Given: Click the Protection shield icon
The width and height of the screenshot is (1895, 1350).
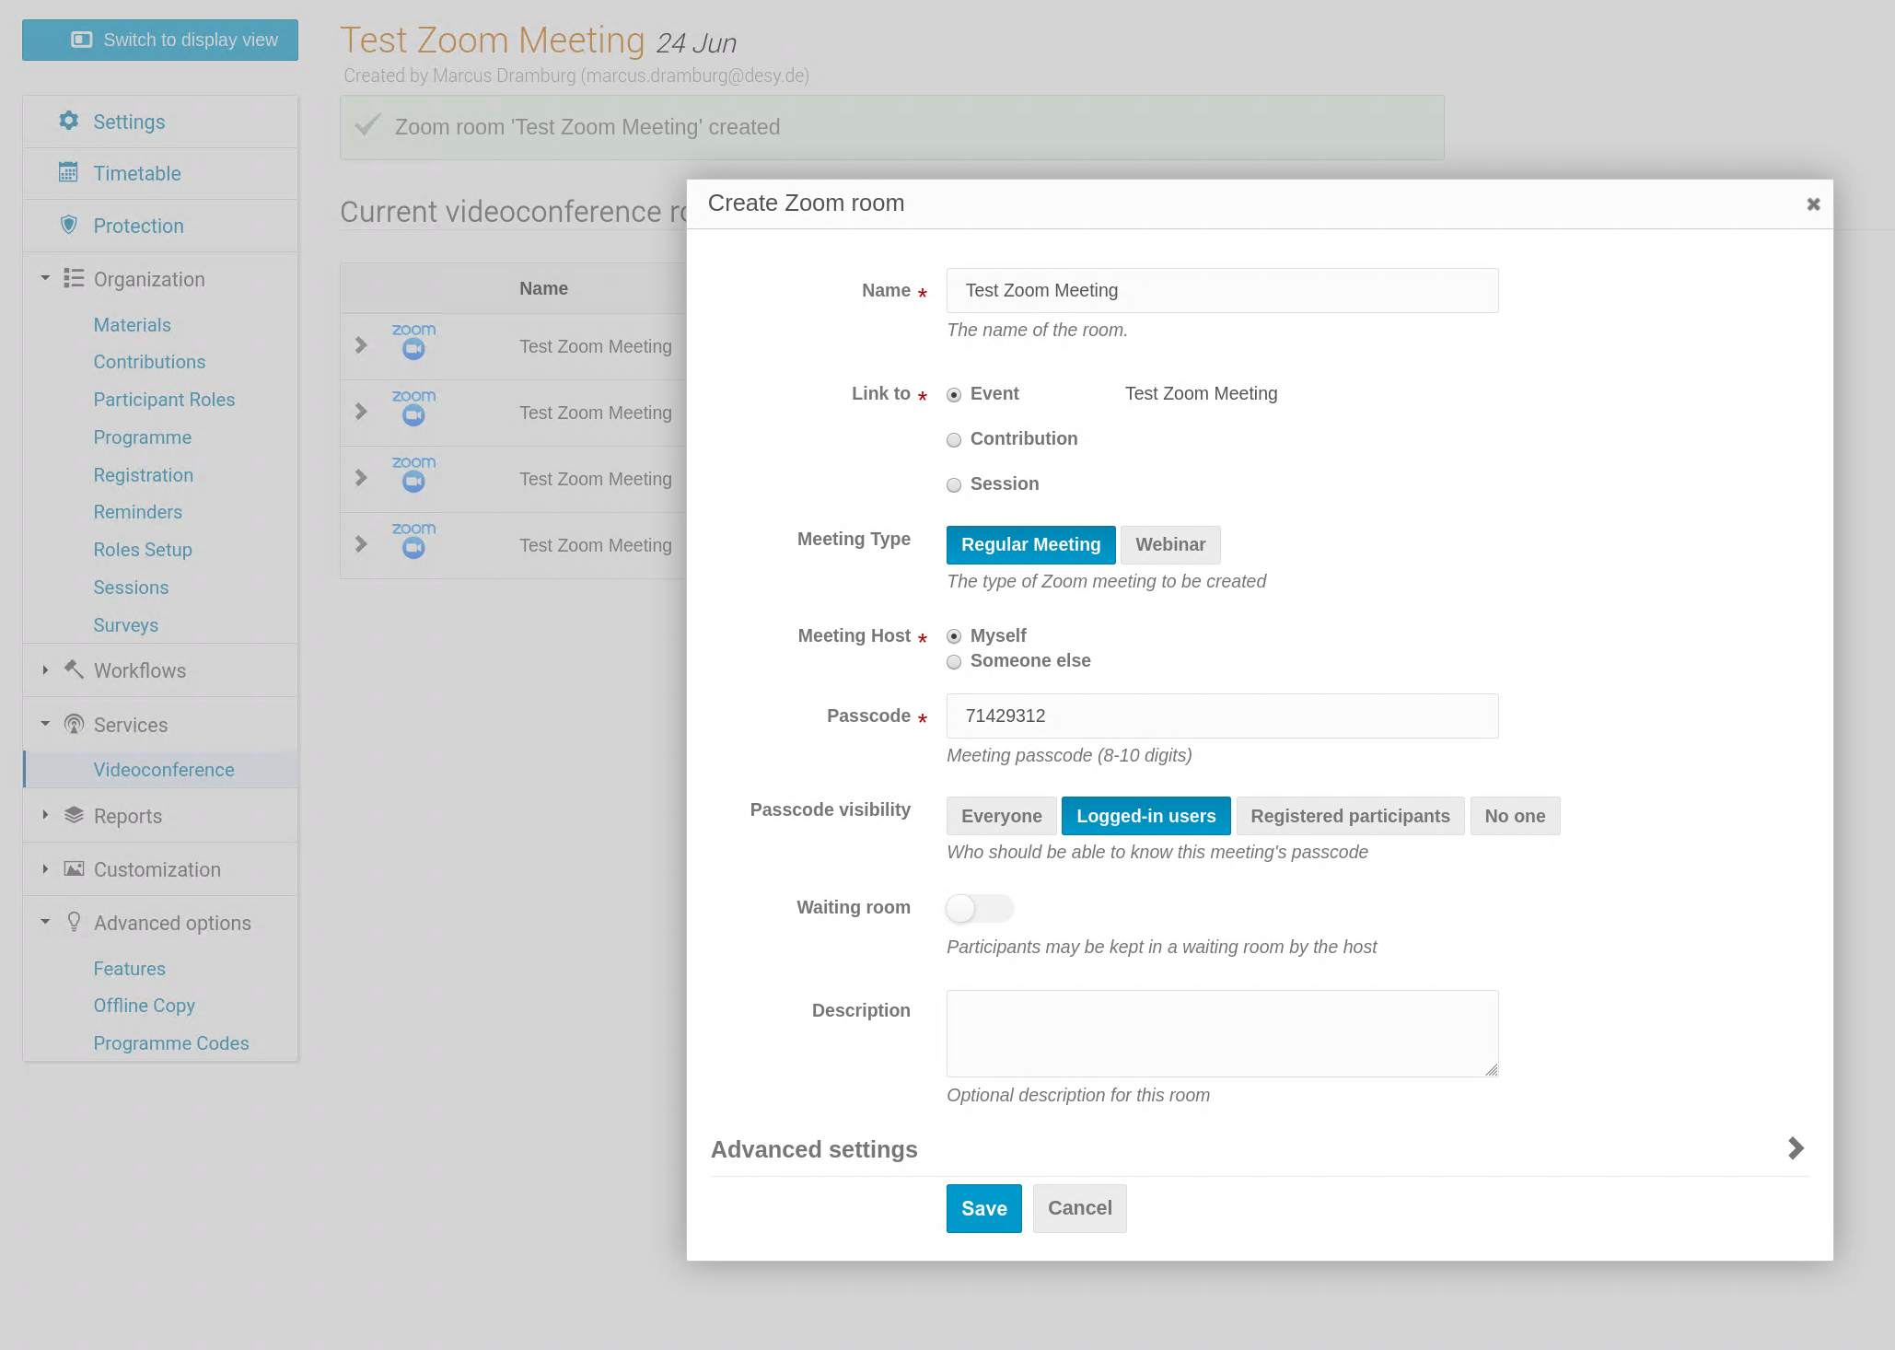Looking at the screenshot, I should [x=69, y=225].
